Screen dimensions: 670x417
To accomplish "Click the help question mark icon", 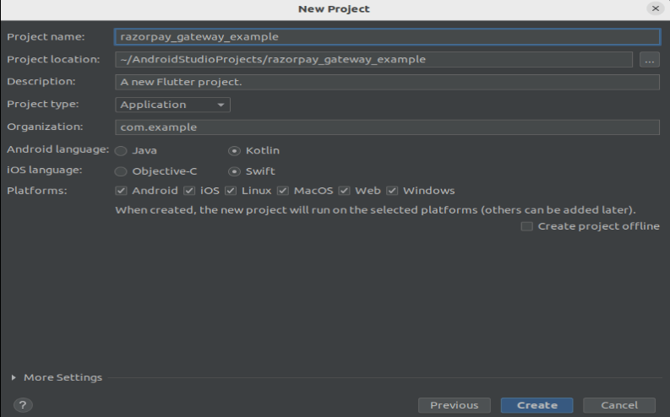I will 23,405.
